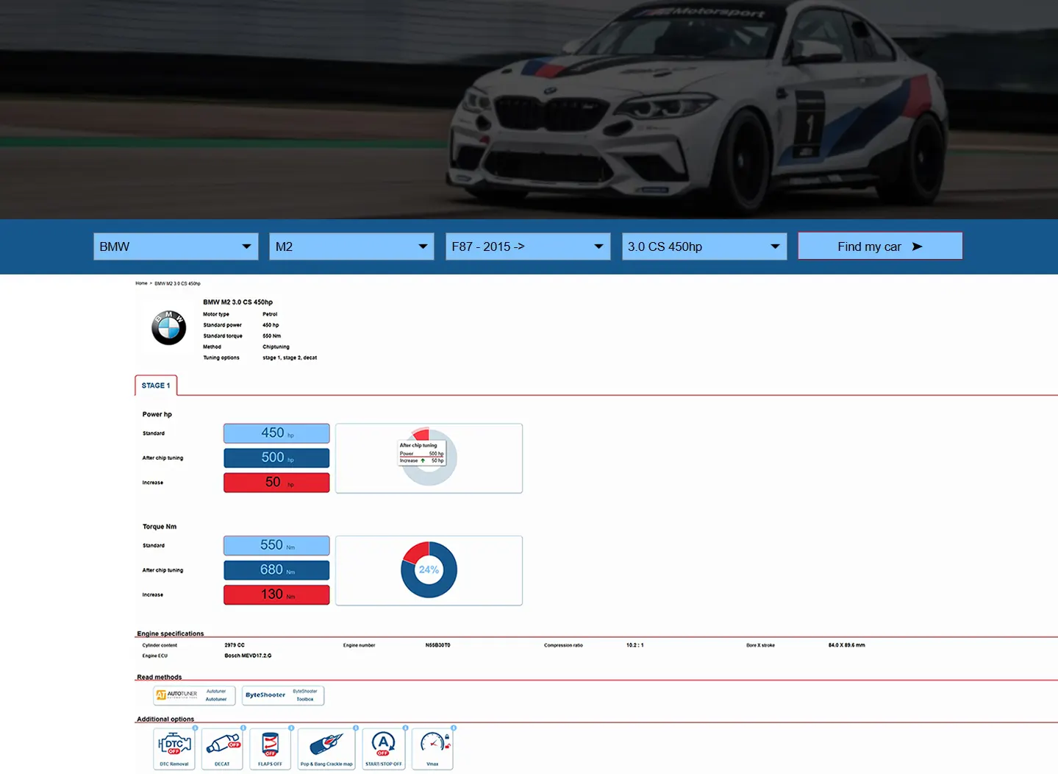This screenshot has height=774, width=1058.
Task: Open the 3.0 CS 450hp engine dropdown
Action: point(704,246)
